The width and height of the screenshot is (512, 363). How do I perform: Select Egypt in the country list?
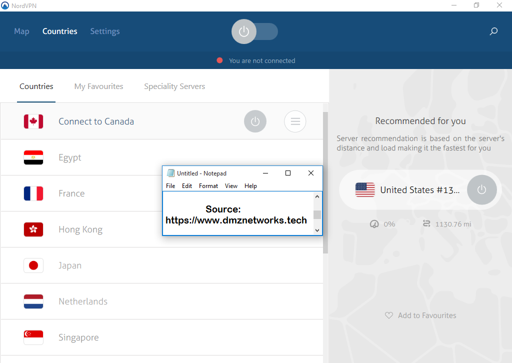point(162,157)
